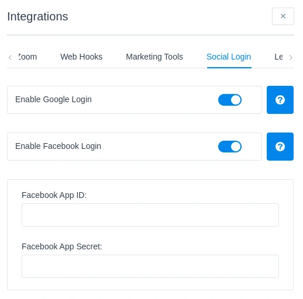Viewport: 303px width, 299px height.
Task: Click the Facebook App Secret: label
Action: click(62, 246)
